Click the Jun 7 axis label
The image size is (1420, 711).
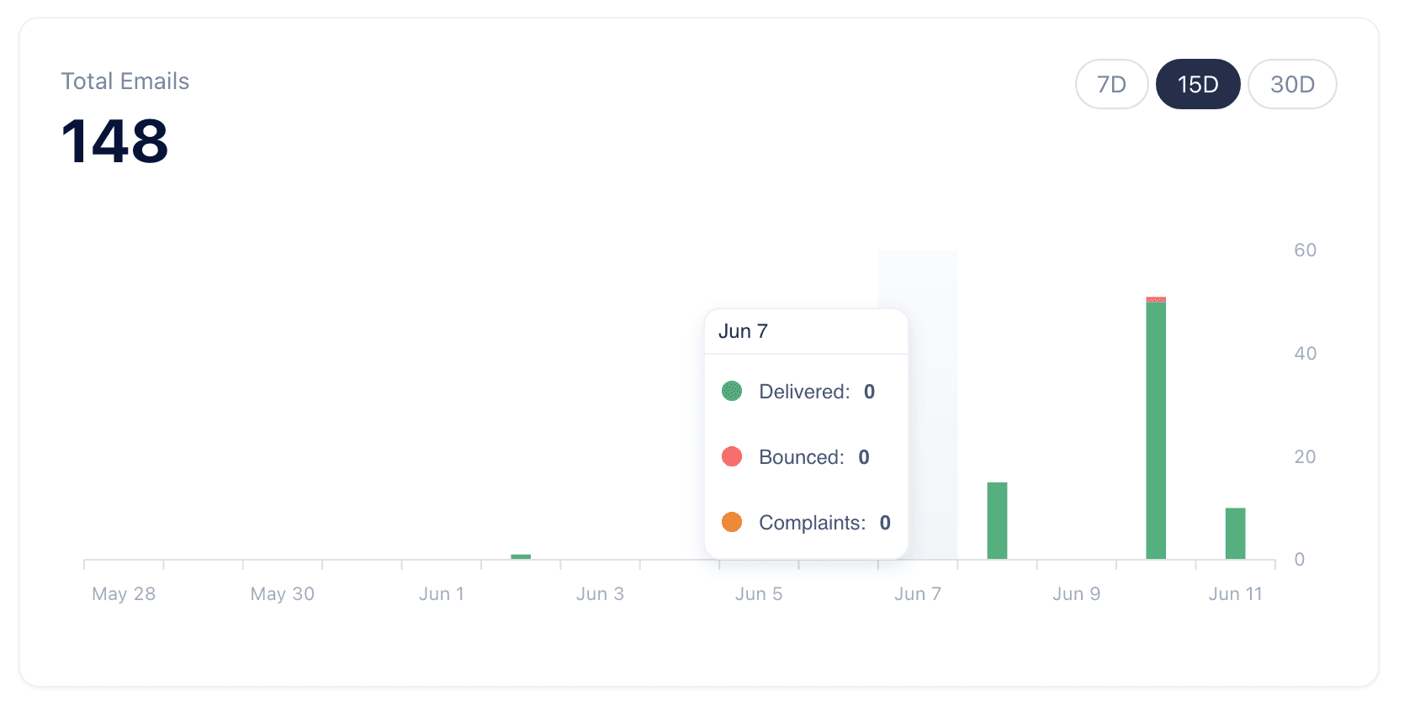click(916, 593)
